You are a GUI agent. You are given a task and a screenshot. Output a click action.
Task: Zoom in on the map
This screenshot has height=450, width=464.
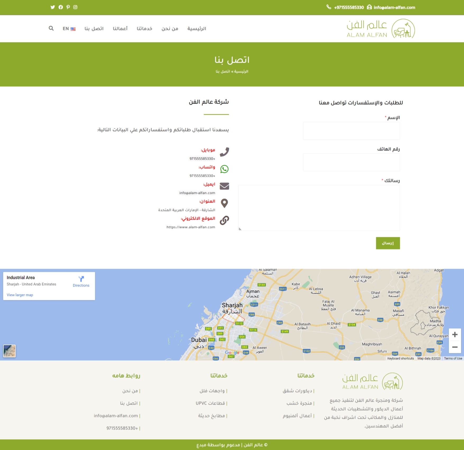455,335
